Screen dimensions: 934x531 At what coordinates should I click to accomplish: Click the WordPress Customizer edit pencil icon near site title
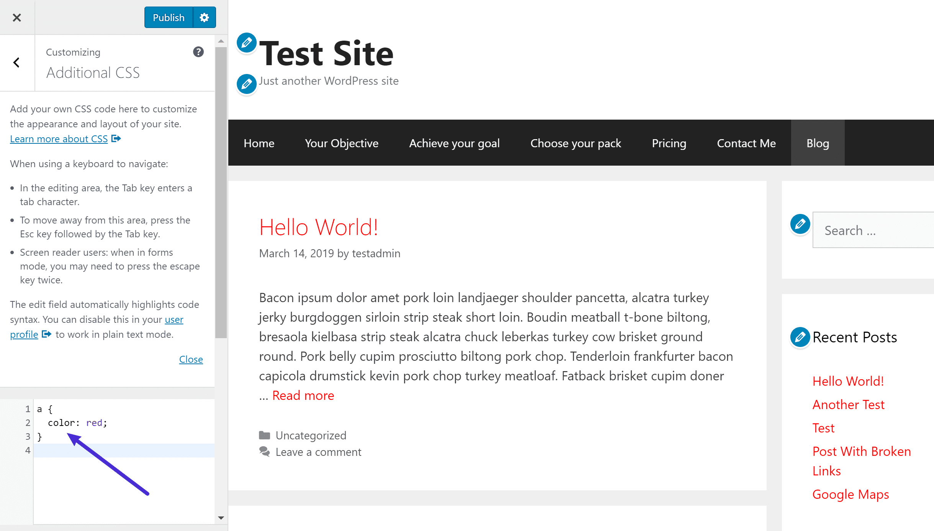[246, 43]
